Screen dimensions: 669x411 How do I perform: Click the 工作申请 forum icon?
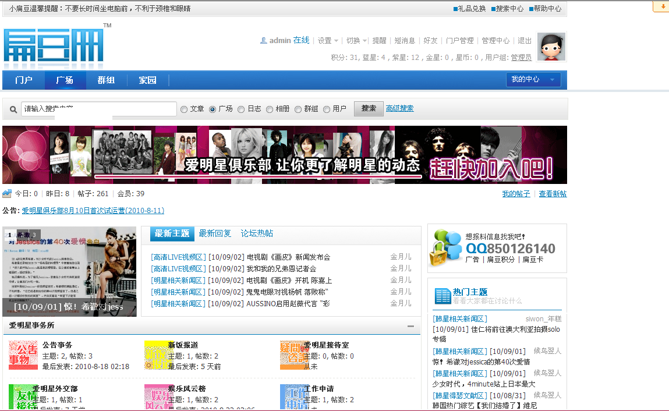point(294,397)
